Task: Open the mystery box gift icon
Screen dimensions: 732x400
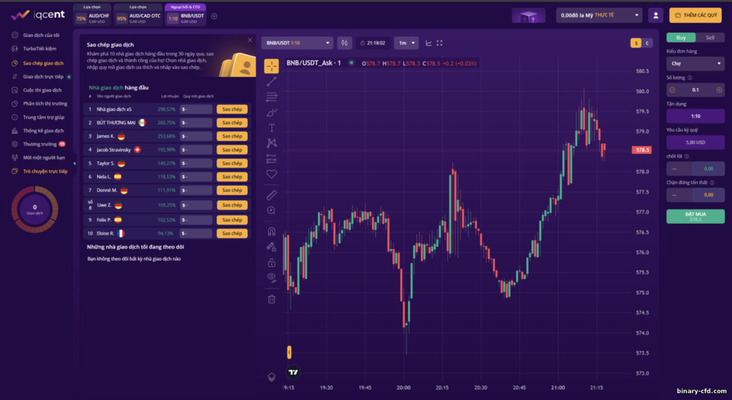Action: (x=528, y=16)
